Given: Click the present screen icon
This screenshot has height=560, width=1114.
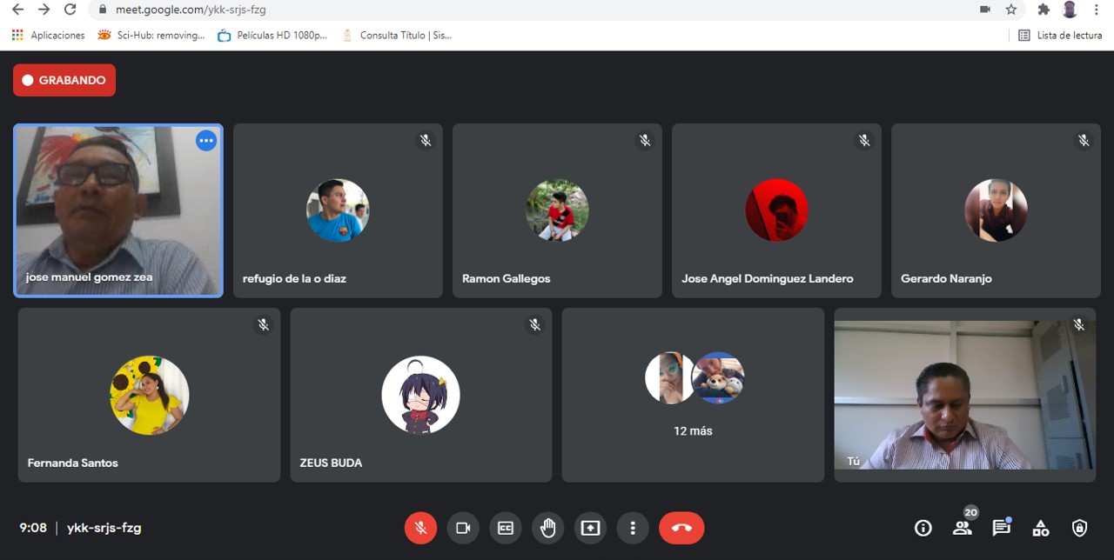Looking at the screenshot, I should [x=591, y=528].
